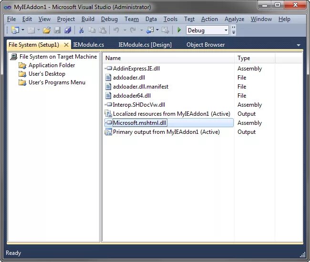Click the Undo arrow icon

point(116,30)
